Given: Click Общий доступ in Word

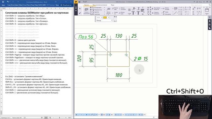Looking at the screenshot, I should click(x=66, y=5).
